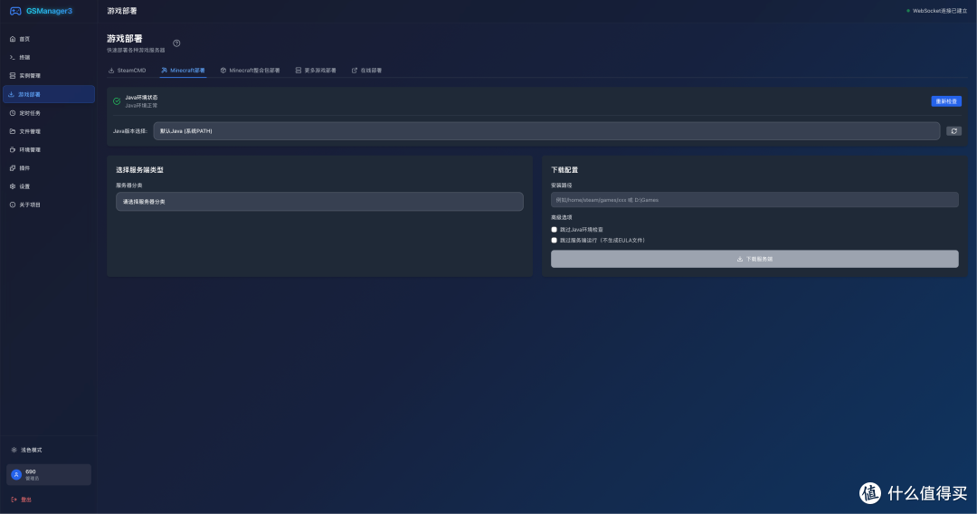Expand the 请选择服务器分类 dropdown
The height and width of the screenshot is (514, 977).
tap(319, 201)
